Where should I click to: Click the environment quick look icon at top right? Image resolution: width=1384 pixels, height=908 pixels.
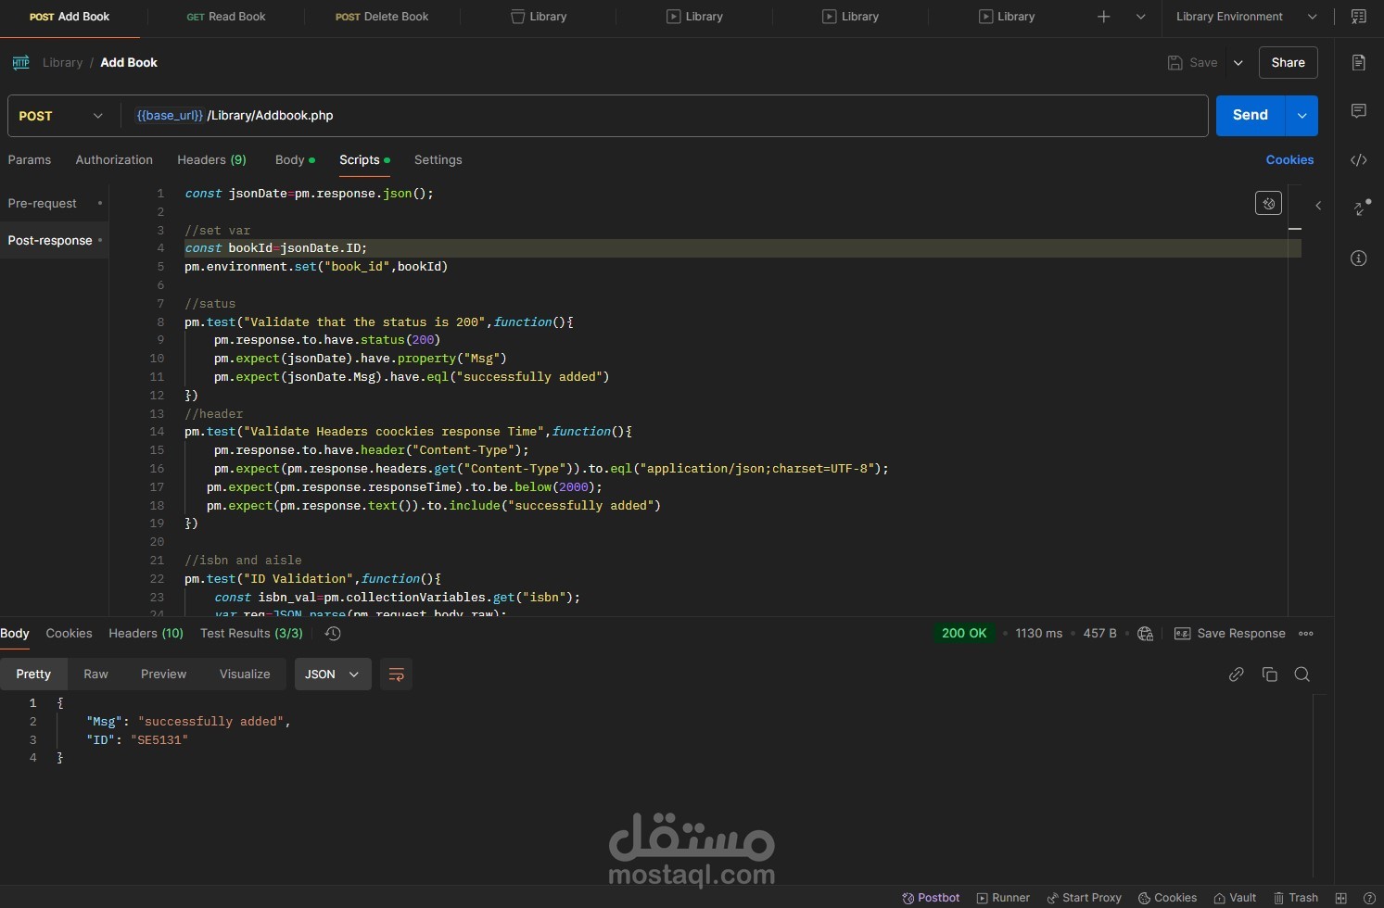[x=1358, y=17]
